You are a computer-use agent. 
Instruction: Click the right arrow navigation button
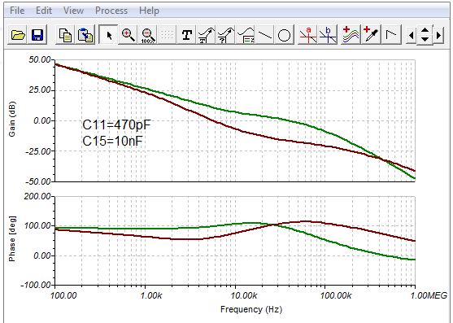point(438,35)
